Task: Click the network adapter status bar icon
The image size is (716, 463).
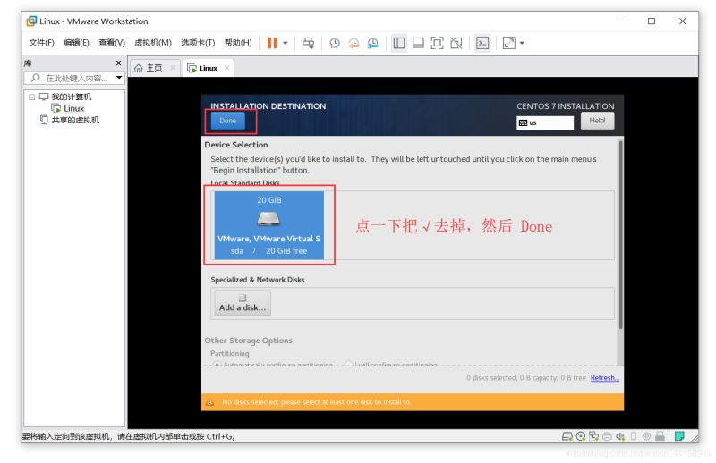Action: click(x=593, y=436)
